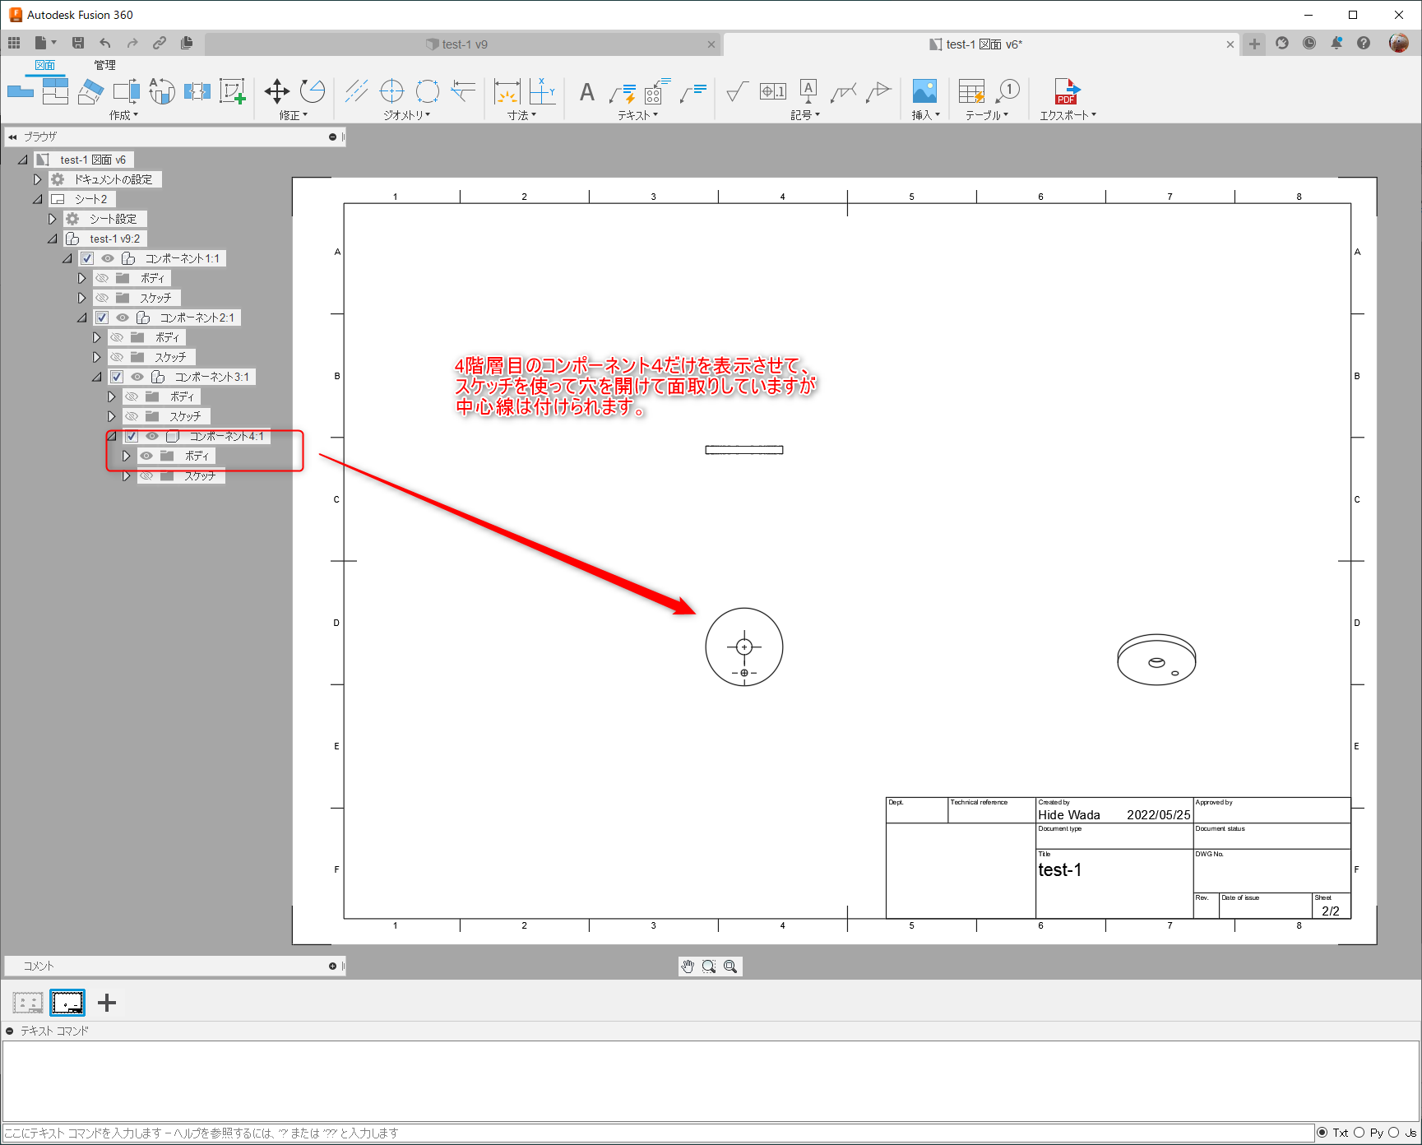The height and width of the screenshot is (1145, 1422).
Task: Open the エクスポート menu
Action: [1068, 115]
